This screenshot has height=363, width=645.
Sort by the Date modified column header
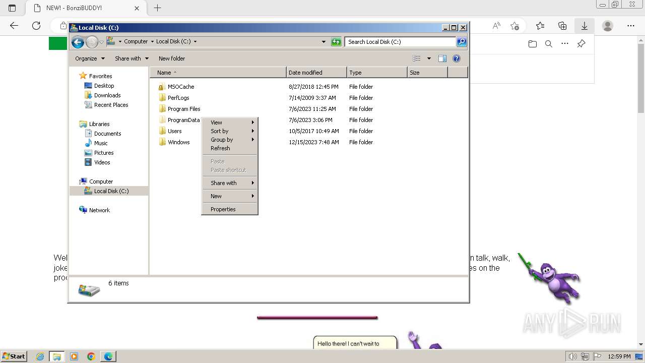(316, 73)
